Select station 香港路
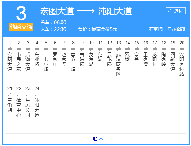Screen dimensions: 191x146 82,59
